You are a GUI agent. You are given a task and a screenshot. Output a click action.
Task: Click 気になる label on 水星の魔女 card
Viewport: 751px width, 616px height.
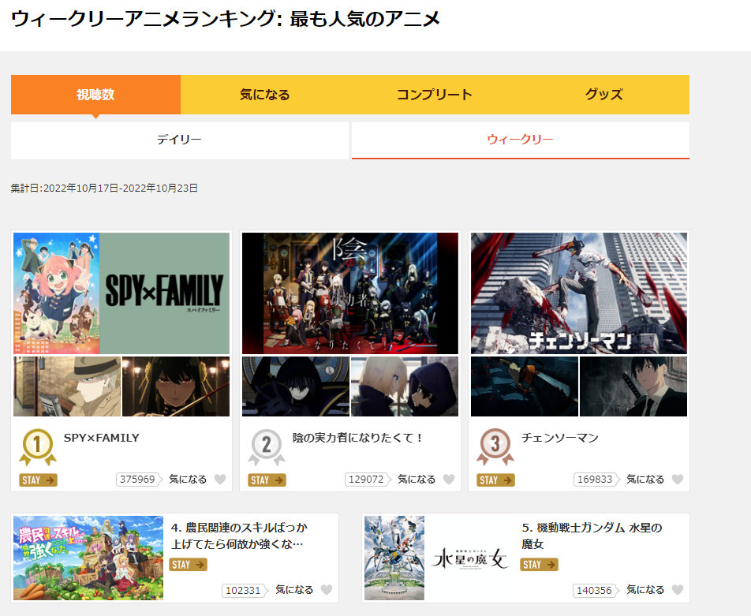click(x=645, y=590)
